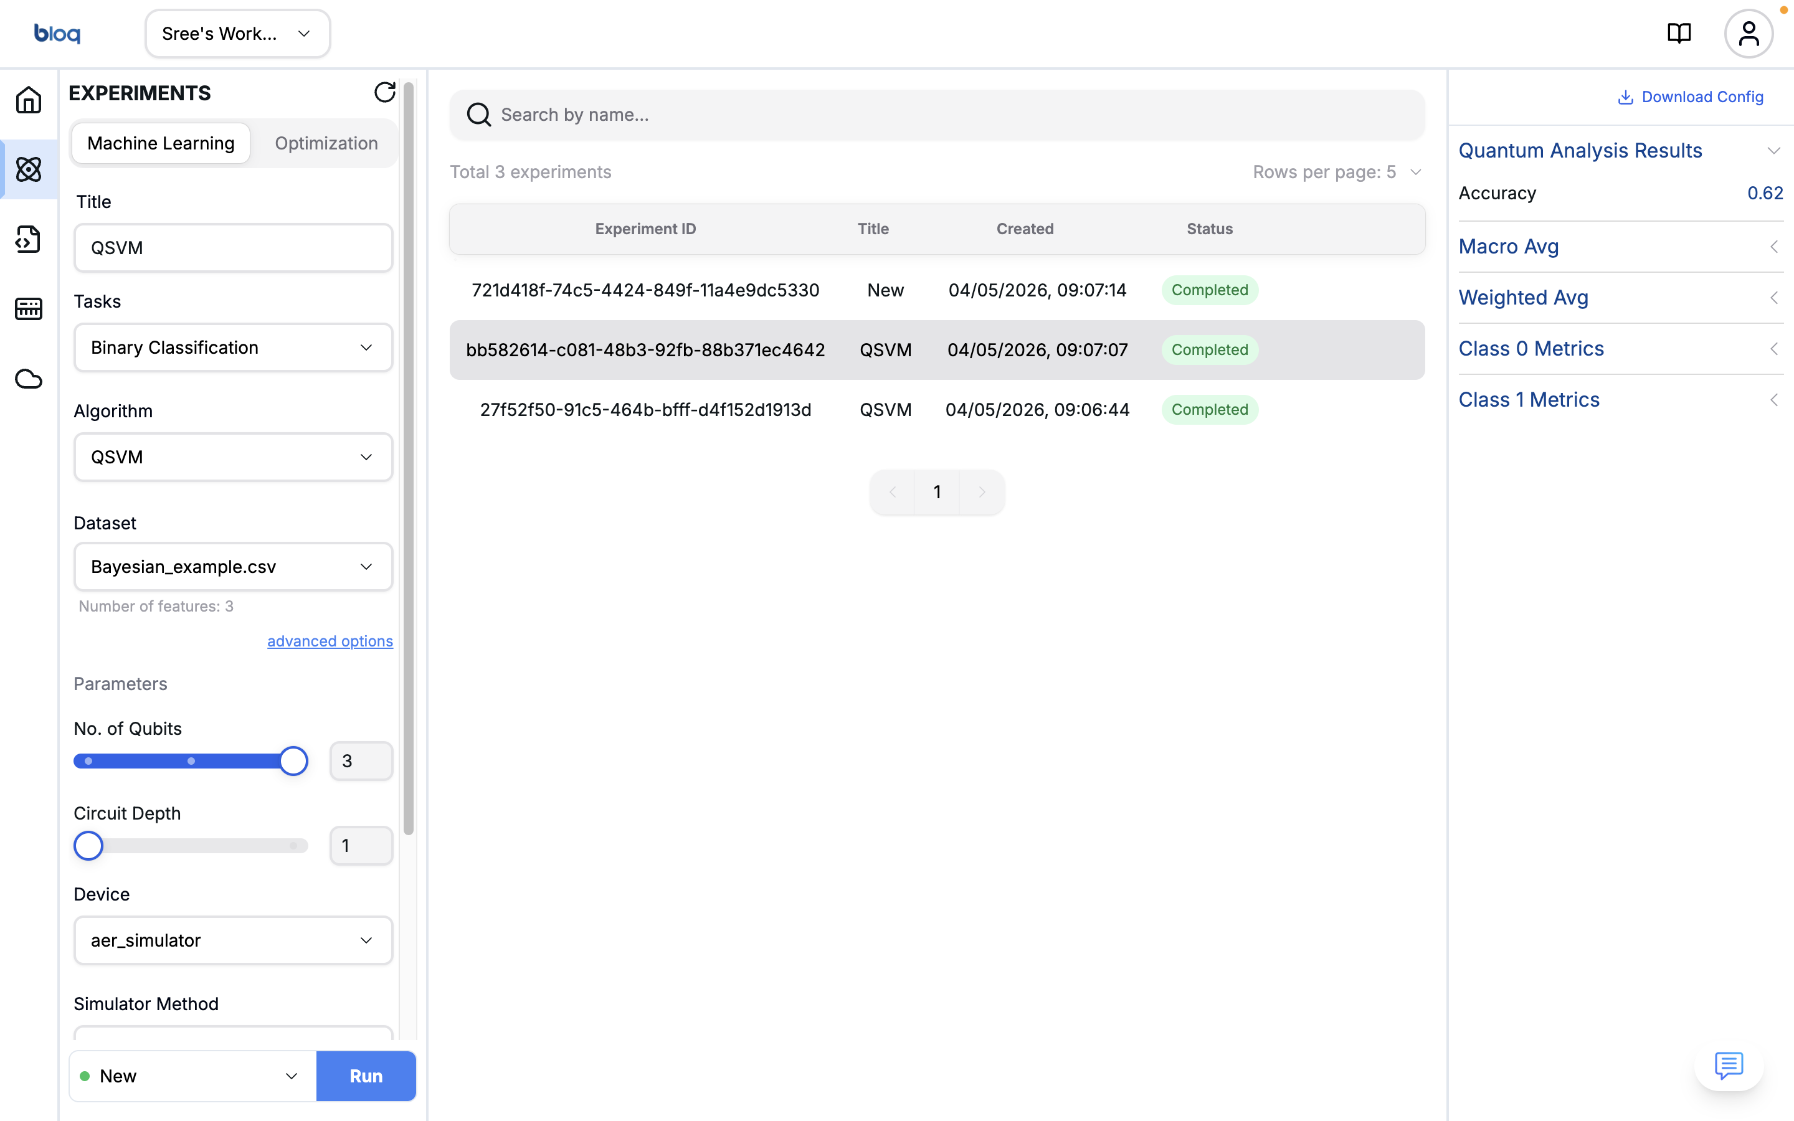This screenshot has width=1794, height=1121.
Task: Click Circuit Depth slider handle
Action: (88, 846)
